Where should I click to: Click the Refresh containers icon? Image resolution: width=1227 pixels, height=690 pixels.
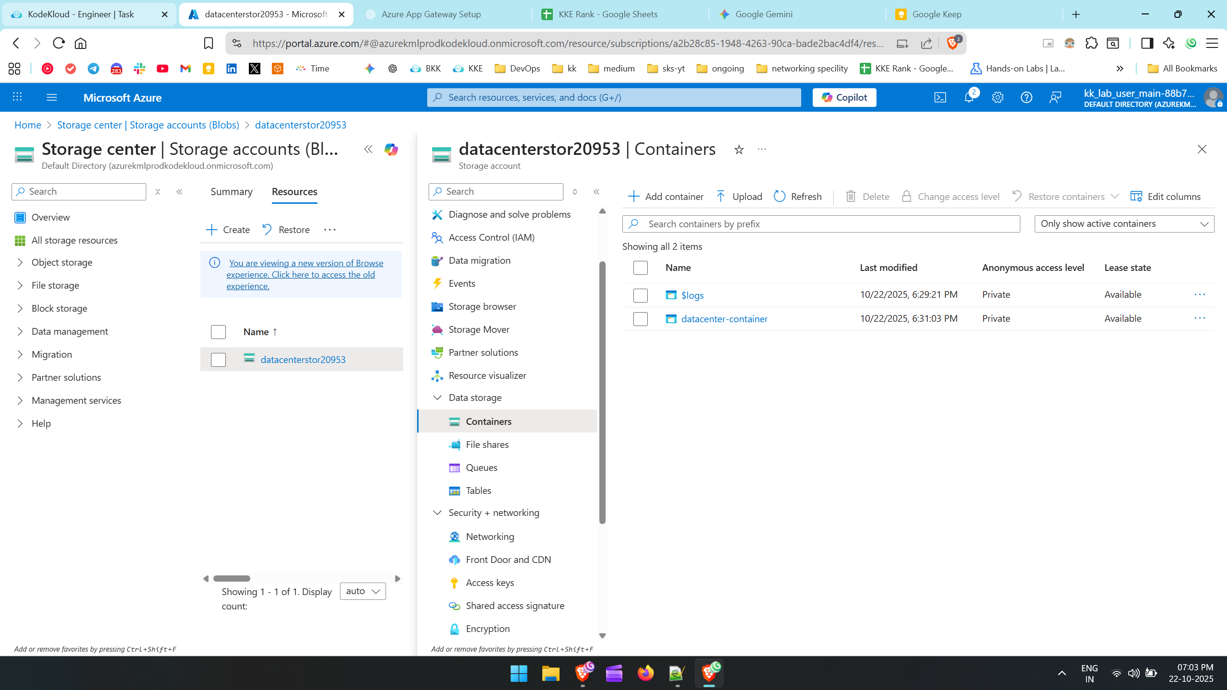click(x=780, y=197)
